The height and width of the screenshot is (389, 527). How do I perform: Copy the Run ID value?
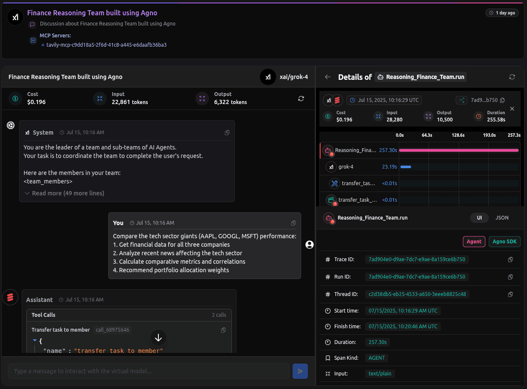click(510, 277)
